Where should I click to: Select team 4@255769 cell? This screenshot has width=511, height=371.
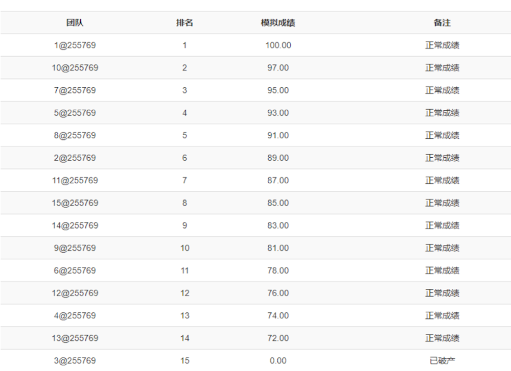point(75,315)
